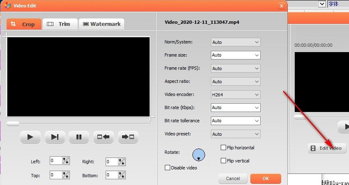Image resolution: width=349 pixels, height=185 pixels.
Task: Open the Norm/System dropdown
Action: point(236,42)
